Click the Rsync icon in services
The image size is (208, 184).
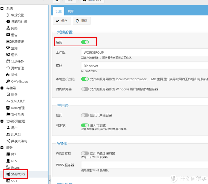click(8, 167)
